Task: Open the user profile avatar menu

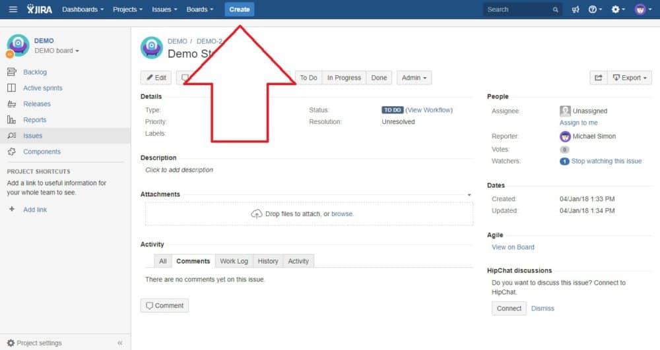Action: tap(643, 9)
